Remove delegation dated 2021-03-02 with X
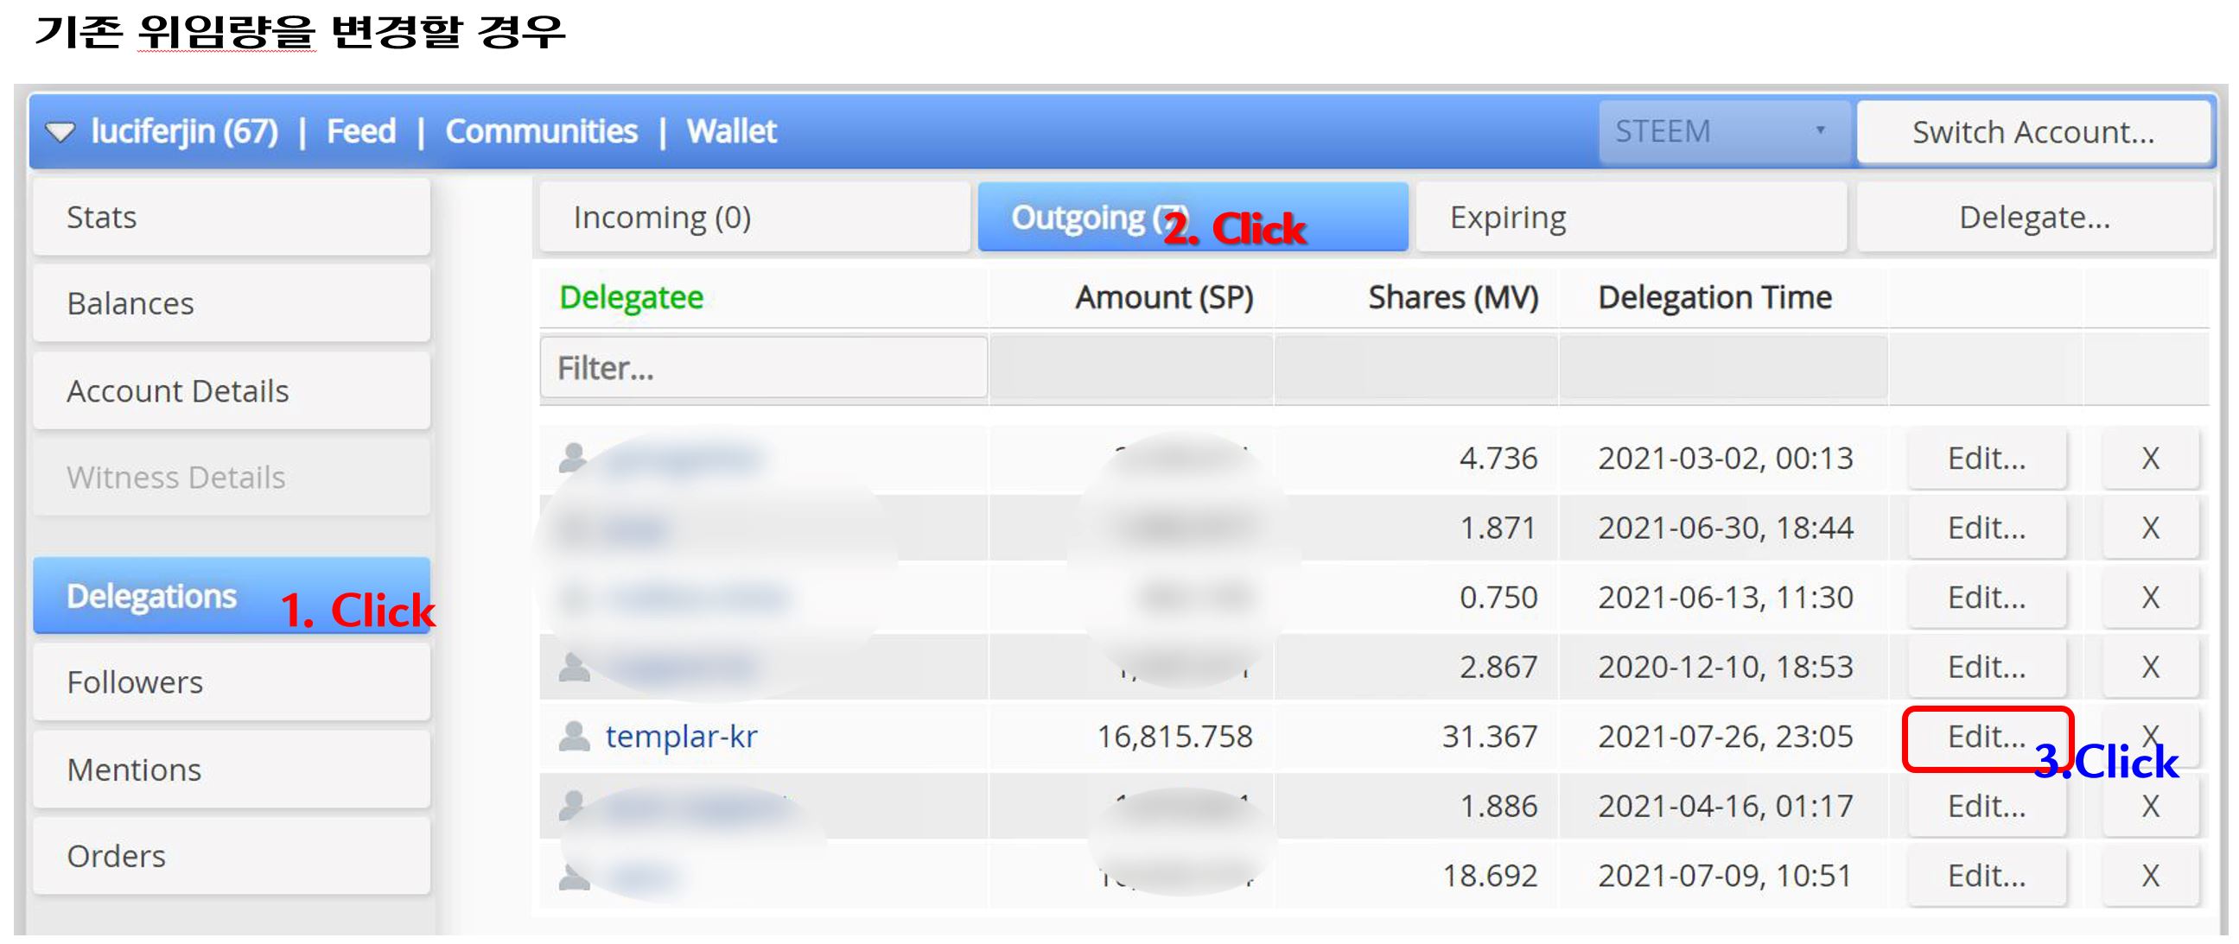Viewport: 2239px width, 944px height. pyautogui.click(x=2149, y=458)
